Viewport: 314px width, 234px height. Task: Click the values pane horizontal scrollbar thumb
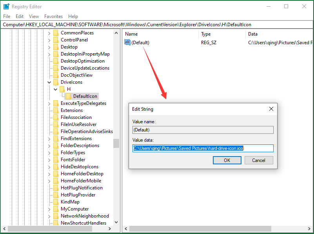(x=200, y=229)
